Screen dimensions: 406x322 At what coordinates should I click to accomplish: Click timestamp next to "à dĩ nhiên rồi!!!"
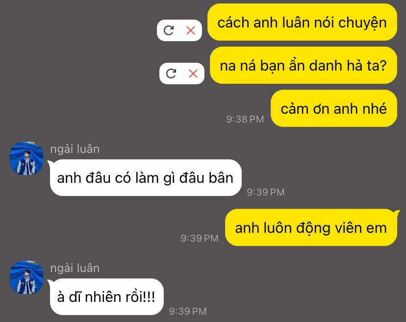[188, 311]
